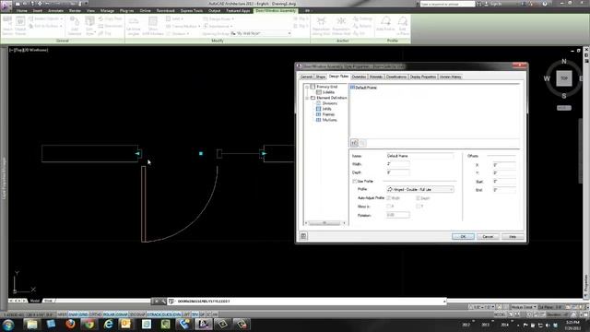
Task: Enable the Use Profile checkbox
Action: pyautogui.click(x=354, y=181)
